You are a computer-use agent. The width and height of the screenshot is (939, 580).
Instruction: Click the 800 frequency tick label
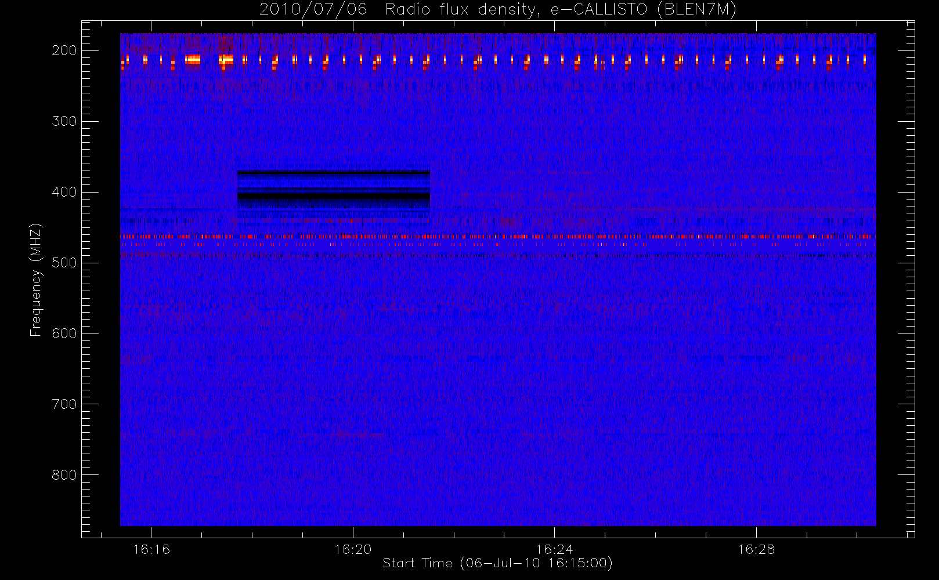pos(64,475)
